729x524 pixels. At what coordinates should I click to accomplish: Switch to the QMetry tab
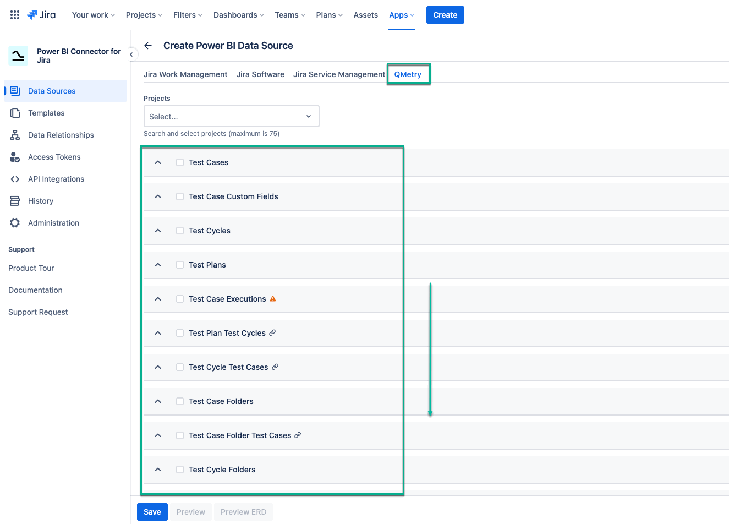(408, 74)
